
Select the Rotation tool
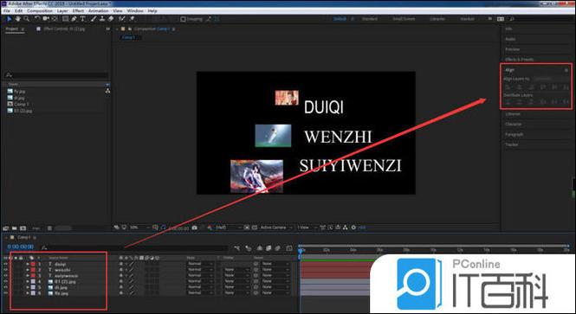pyautogui.click(x=37, y=19)
